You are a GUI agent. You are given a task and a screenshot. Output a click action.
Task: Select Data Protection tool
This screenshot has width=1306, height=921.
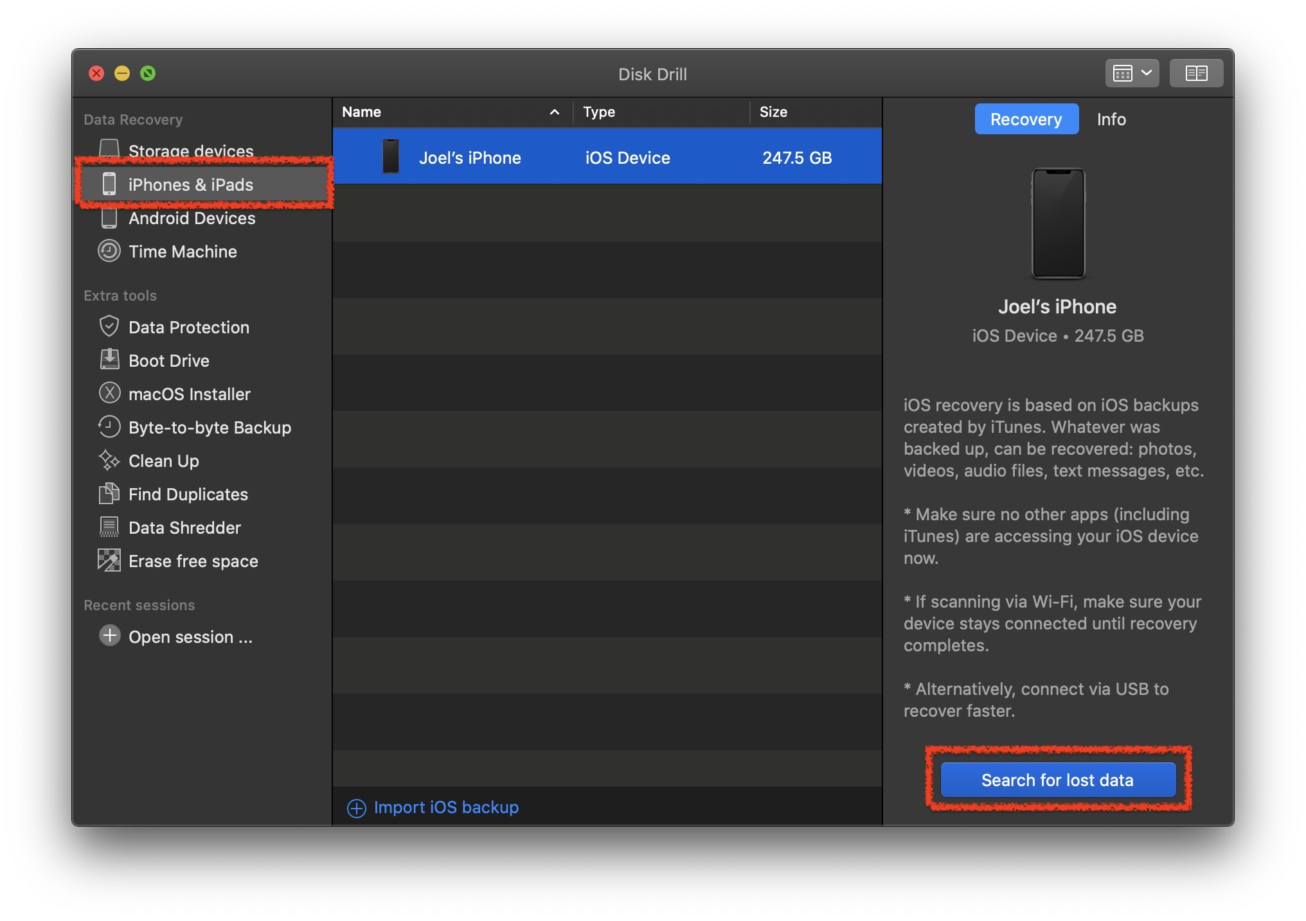tap(188, 326)
